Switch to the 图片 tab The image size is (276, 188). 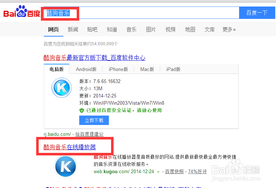pyautogui.click(x=151, y=29)
